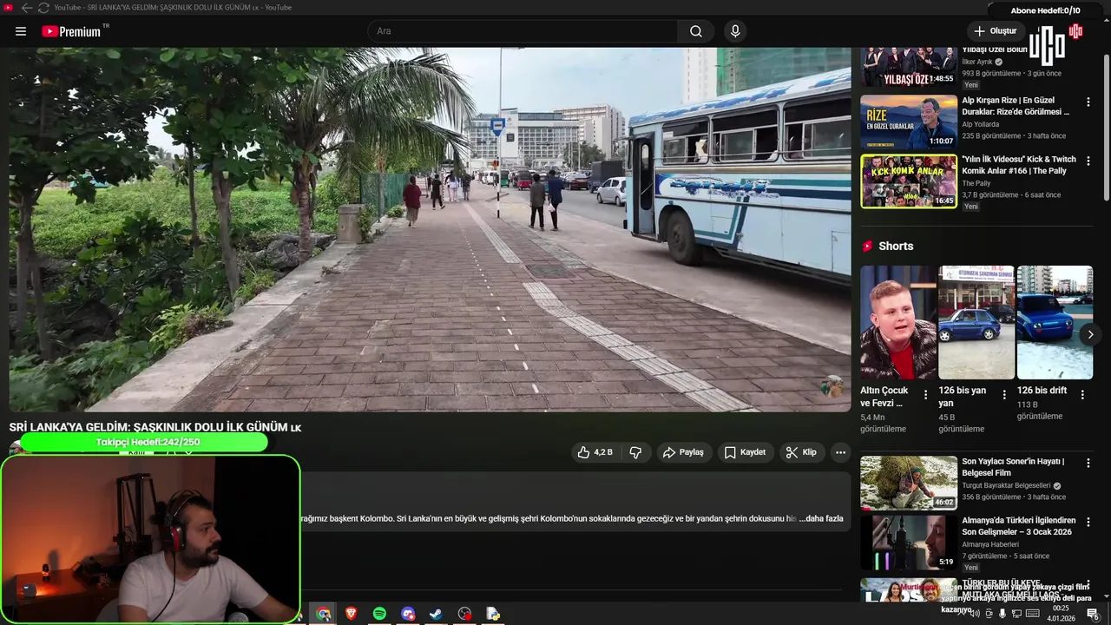Open Altın Çocuk ve Fevzi short thumbnail
The width and height of the screenshot is (1111, 625).
pyautogui.click(x=898, y=322)
